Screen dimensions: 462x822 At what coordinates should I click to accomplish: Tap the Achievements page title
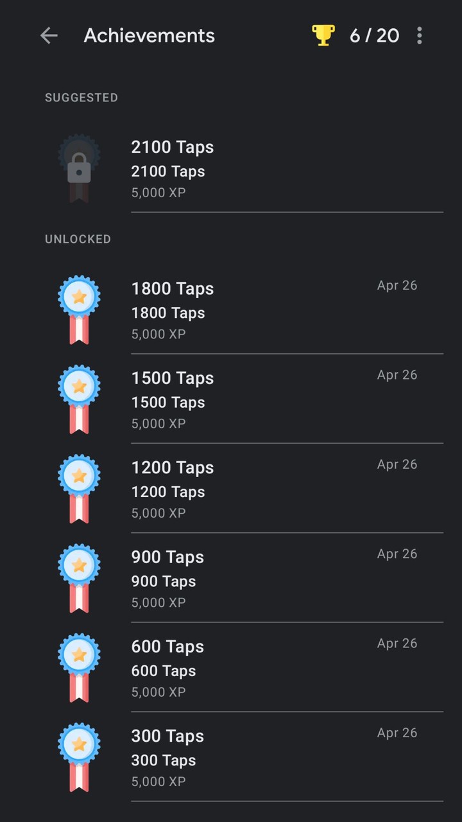pyautogui.click(x=149, y=36)
